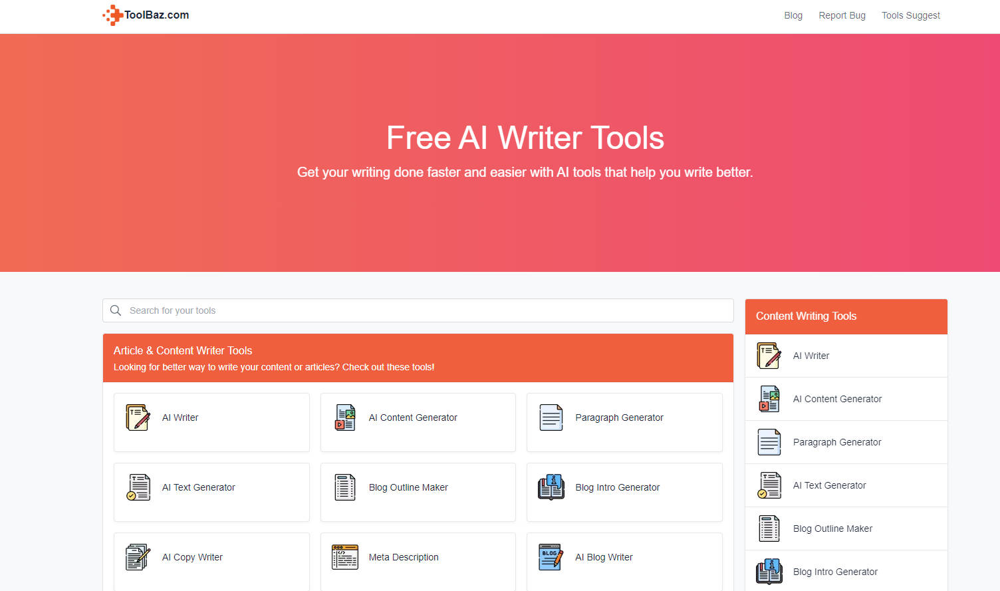Screen dimensions: 1000x591
Task: Focus the 'Search for your tools' field
Action: click(x=426, y=310)
